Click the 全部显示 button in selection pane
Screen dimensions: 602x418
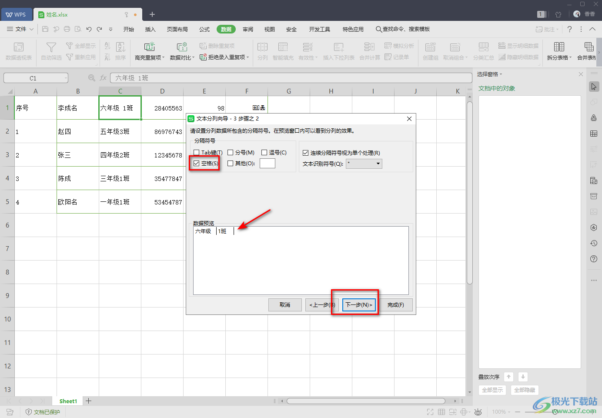click(492, 390)
